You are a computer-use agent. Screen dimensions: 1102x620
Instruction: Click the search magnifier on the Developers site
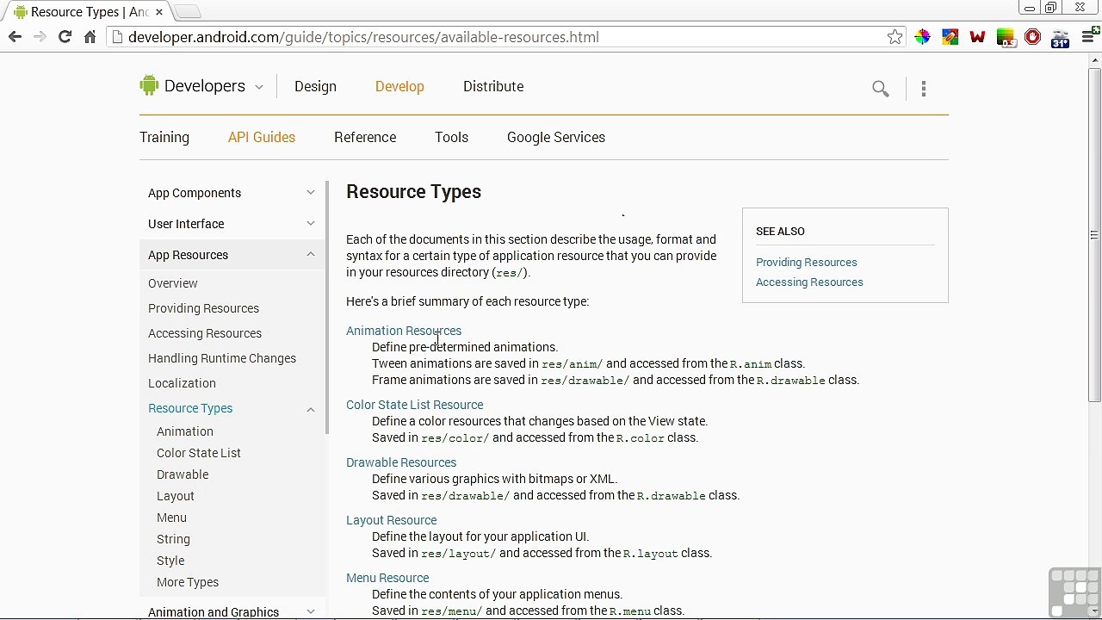(880, 88)
